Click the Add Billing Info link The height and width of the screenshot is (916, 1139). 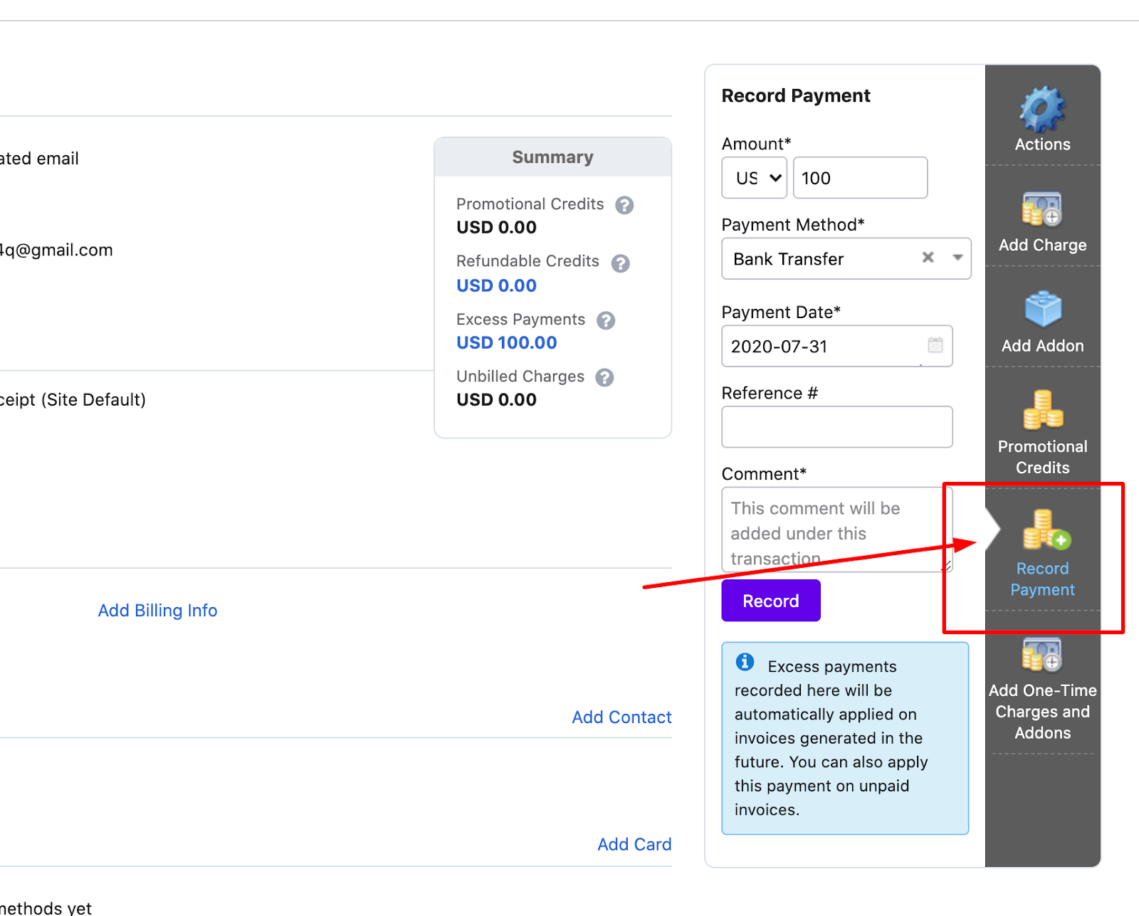(157, 611)
